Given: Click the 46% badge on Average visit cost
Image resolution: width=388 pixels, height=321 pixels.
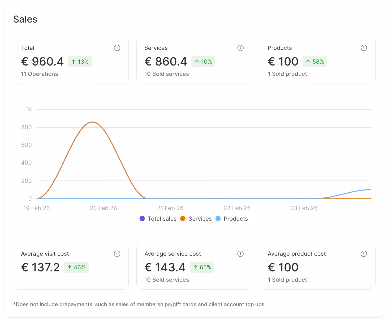Looking at the screenshot, I should point(76,267).
